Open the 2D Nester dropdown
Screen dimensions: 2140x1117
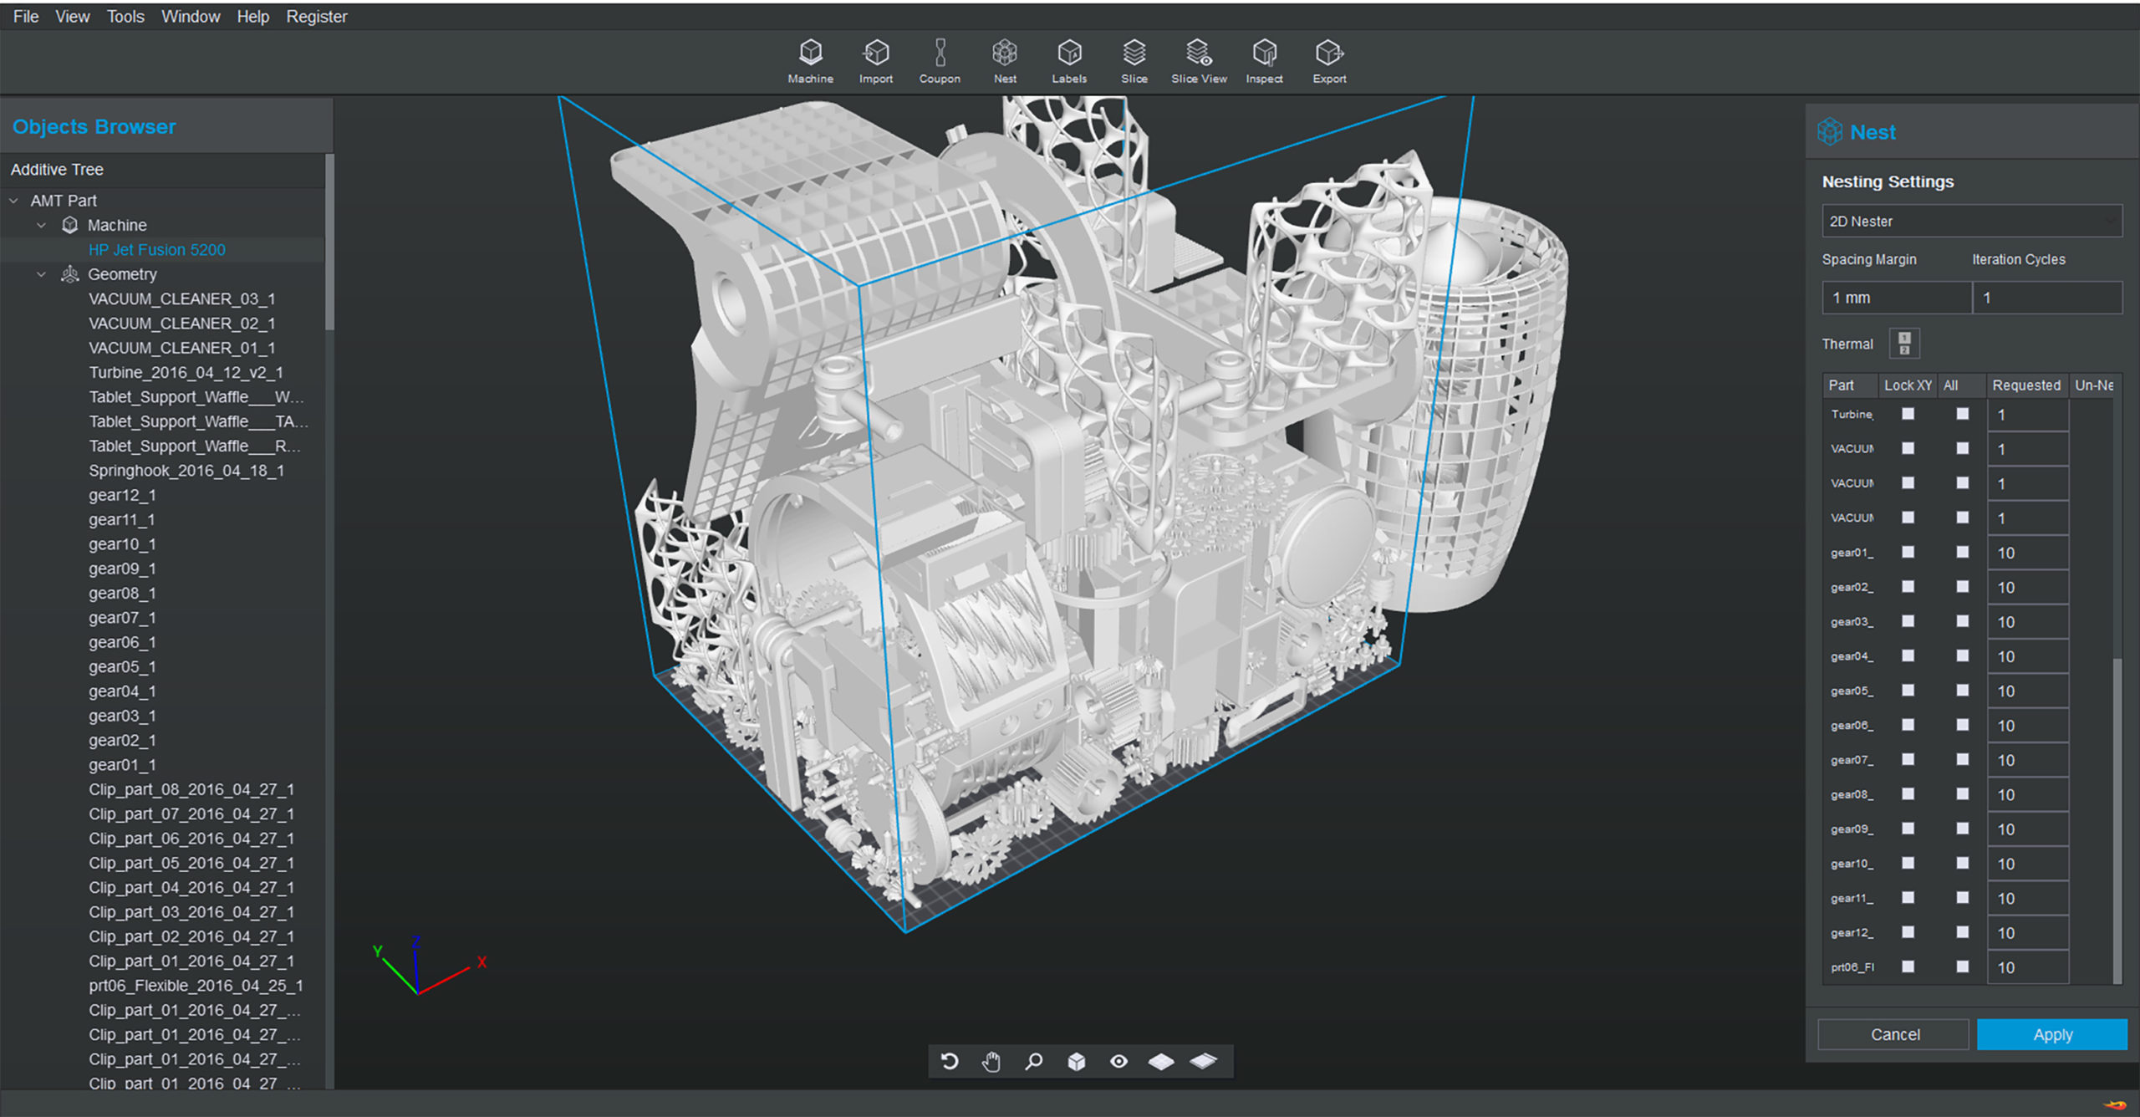[x=1971, y=221]
